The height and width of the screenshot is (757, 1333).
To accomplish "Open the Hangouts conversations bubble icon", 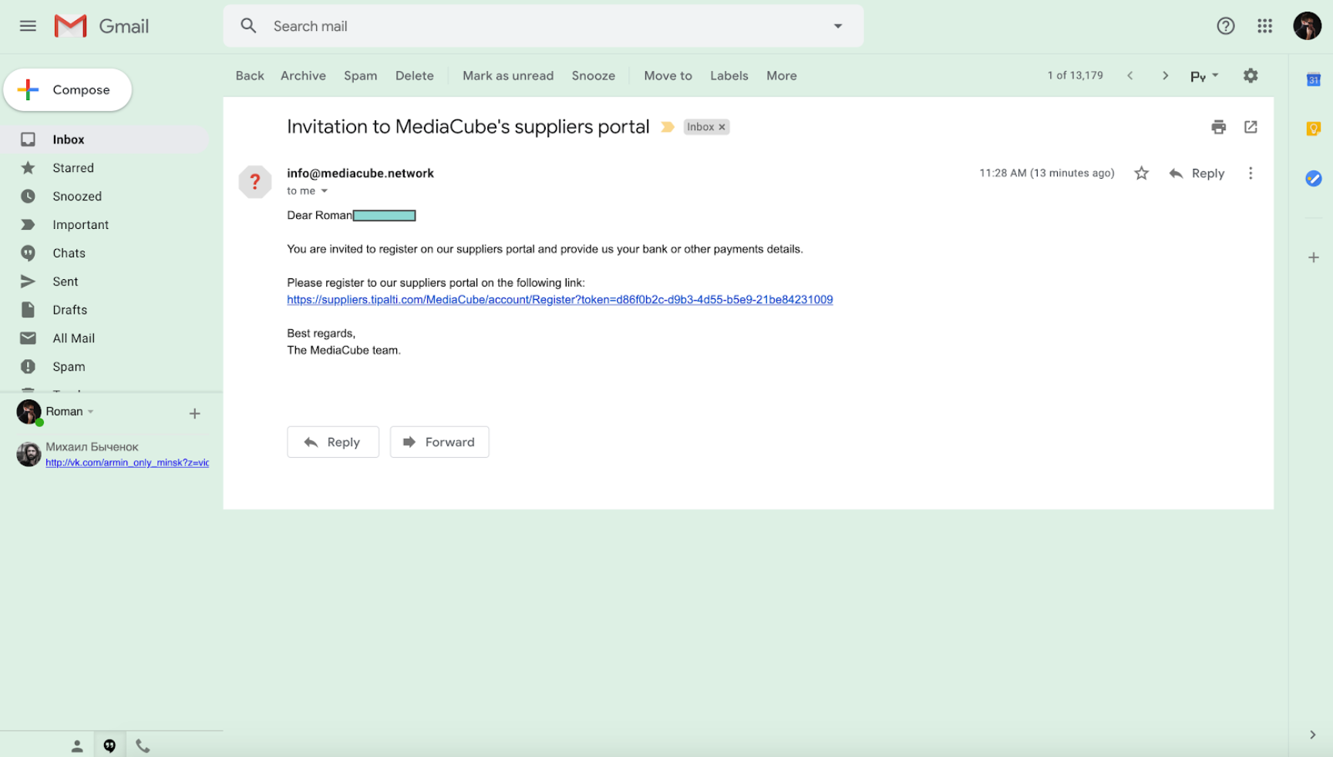I will (109, 745).
